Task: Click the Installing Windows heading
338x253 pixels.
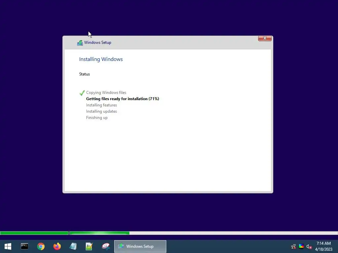Action: 101,59
